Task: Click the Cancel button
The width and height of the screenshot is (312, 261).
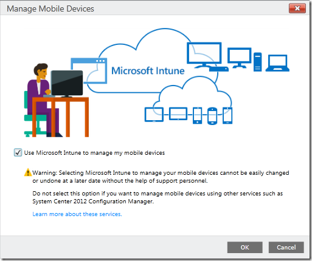Action: [286, 247]
